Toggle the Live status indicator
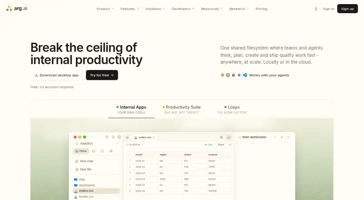 point(208,145)
